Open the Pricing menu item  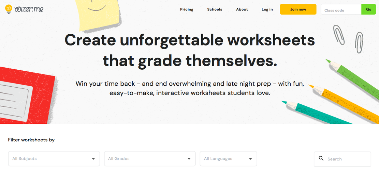tap(187, 10)
